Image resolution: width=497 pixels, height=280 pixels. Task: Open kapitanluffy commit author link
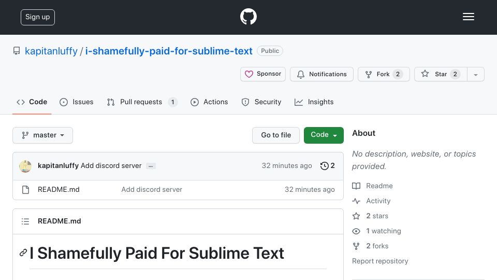click(58, 166)
